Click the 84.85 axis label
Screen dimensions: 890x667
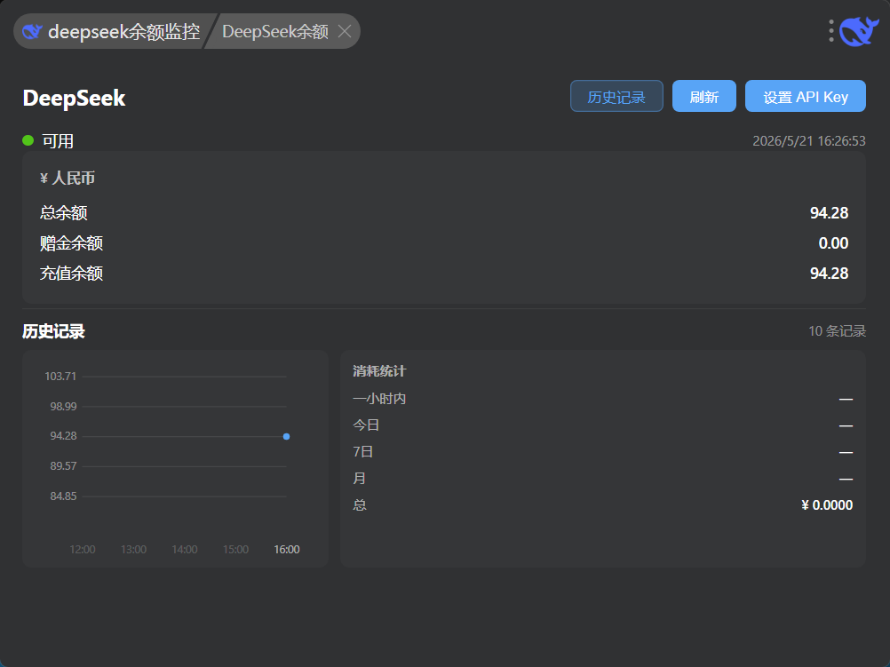click(x=63, y=496)
